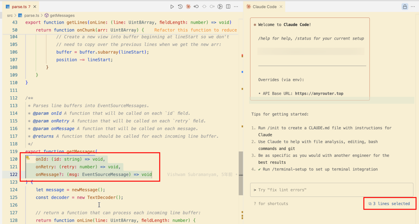Click 'Welcome to Claude Code!' heading
The width and height of the screenshot is (419, 224).
tap(285, 24)
